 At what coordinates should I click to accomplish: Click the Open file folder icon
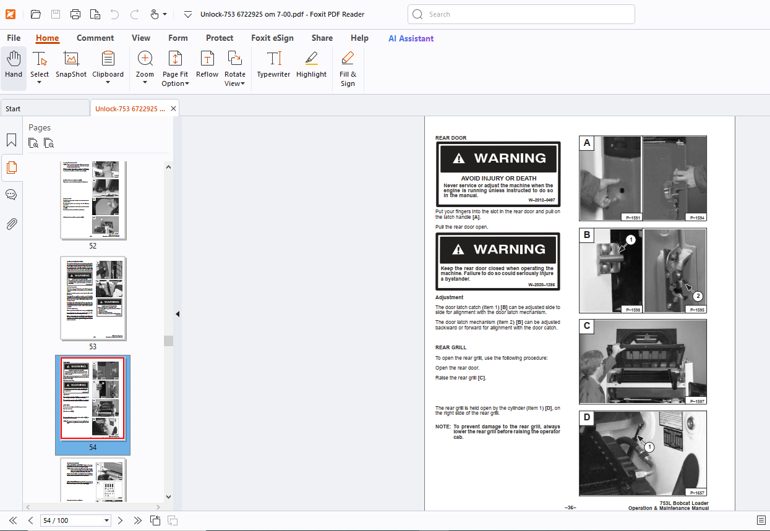point(35,14)
